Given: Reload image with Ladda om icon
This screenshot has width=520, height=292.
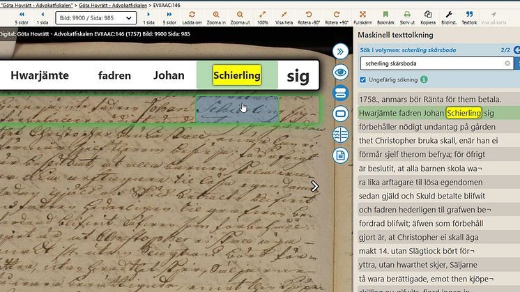Looking at the screenshot, I should click(x=192, y=15).
